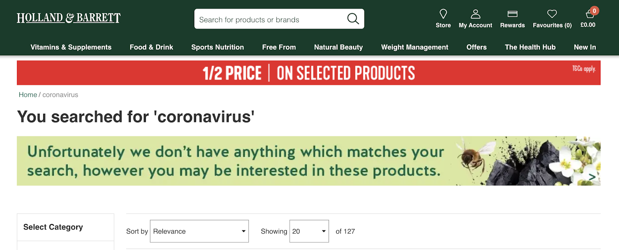Open the Sort by Relevance dropdown
Viewport: 619px width, 250px height.
(199, 231)
